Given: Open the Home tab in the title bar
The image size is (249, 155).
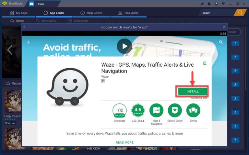Looking at the screenshot, I should tap(37, 4).
